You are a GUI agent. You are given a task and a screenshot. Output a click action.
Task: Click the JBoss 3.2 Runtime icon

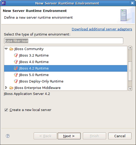[16, 55]
